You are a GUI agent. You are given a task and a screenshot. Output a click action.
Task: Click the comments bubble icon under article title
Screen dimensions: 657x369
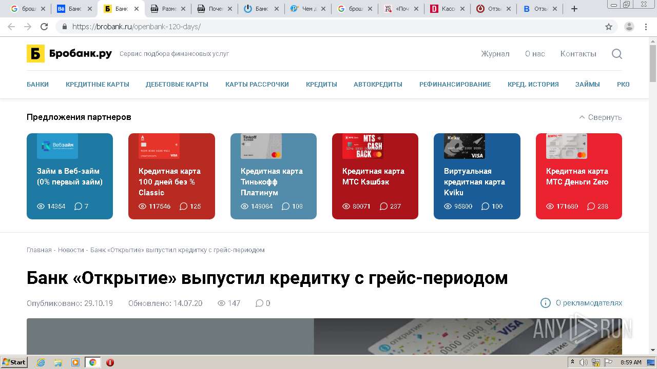tap(259, 303)
